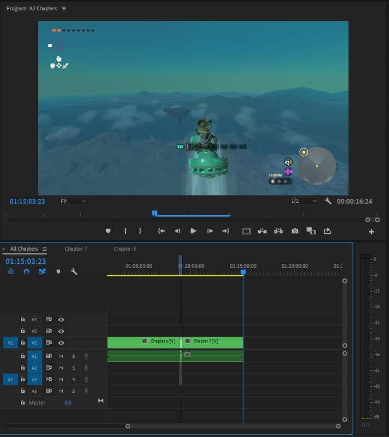Toggle Safe Margins overlay button
The height and width of the screenshot is (437, 389).
point(246,231)
